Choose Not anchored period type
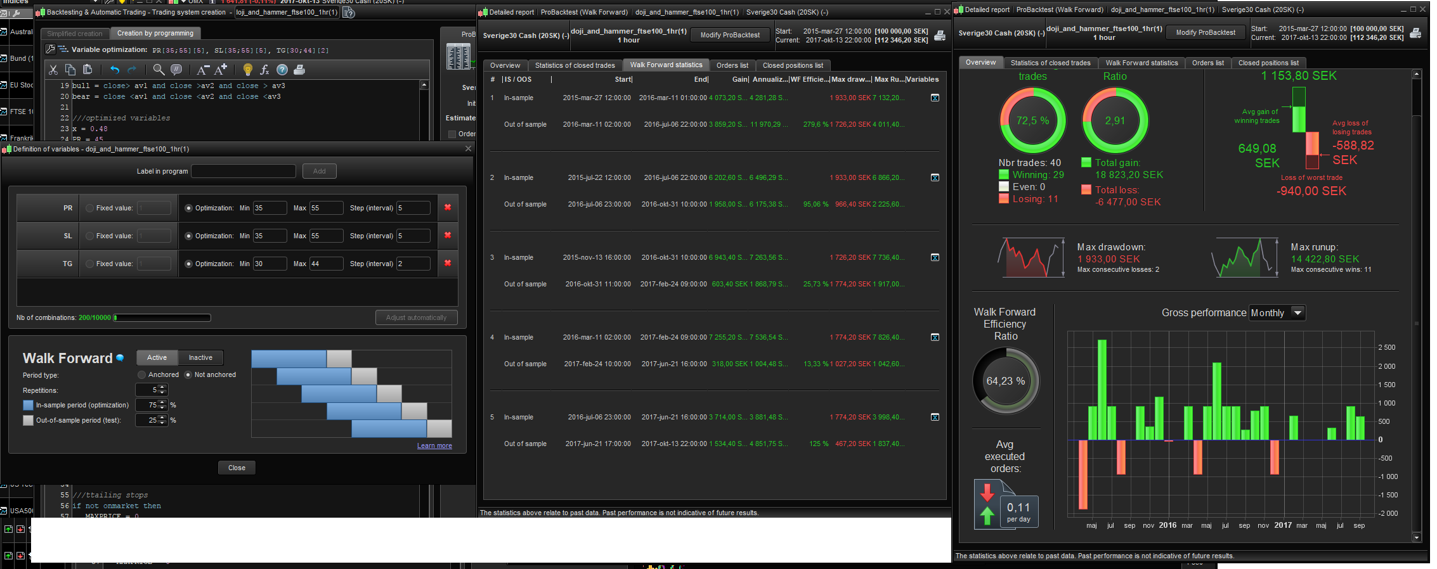 tap(188, 374)
